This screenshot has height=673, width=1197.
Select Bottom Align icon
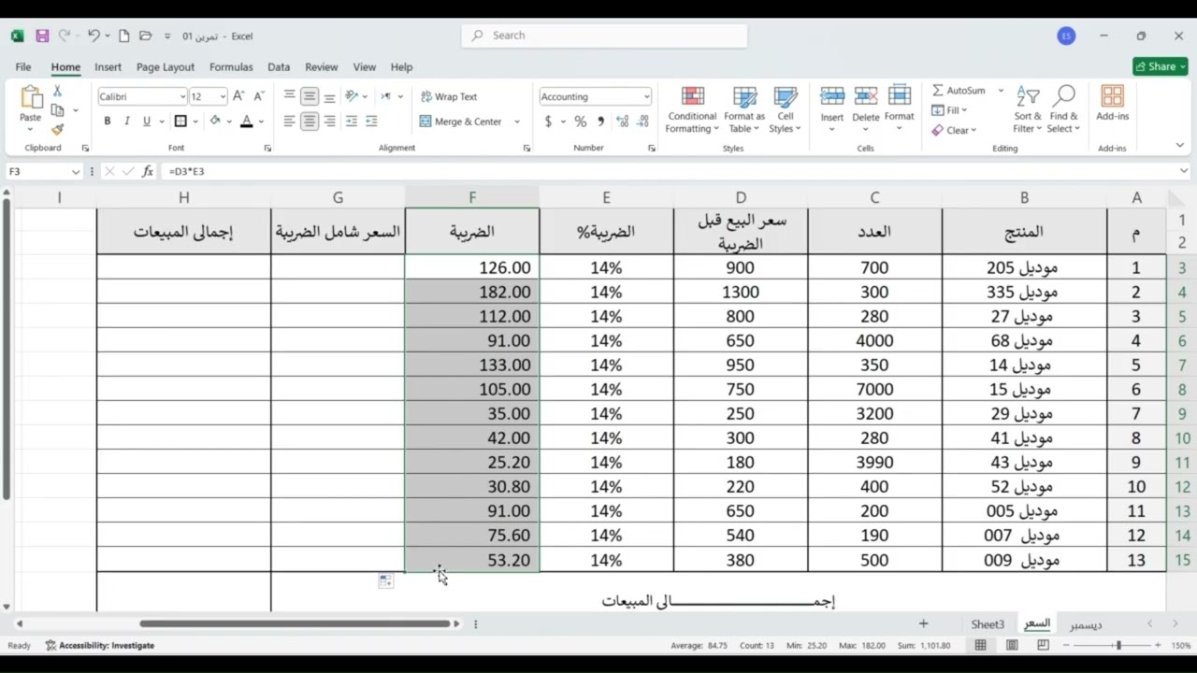(329, 96)
